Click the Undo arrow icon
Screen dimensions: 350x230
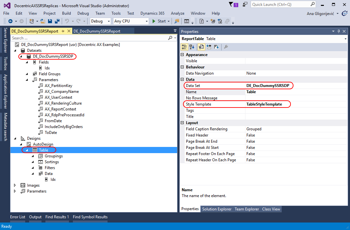[67, 21]
